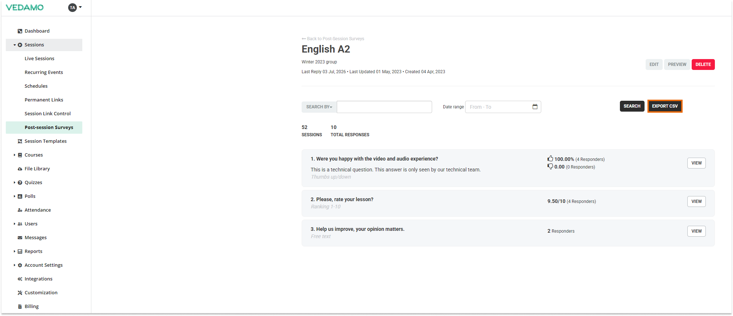The width and height of the screenshot is (733, 316).
Task: Open the SEARCH BY dropdown
Action: (x=319, y=107)
